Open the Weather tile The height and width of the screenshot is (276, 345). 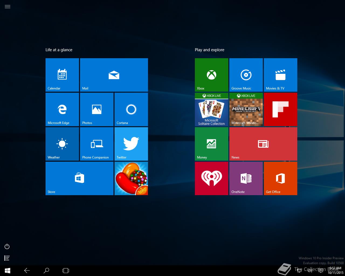(62, 144)
